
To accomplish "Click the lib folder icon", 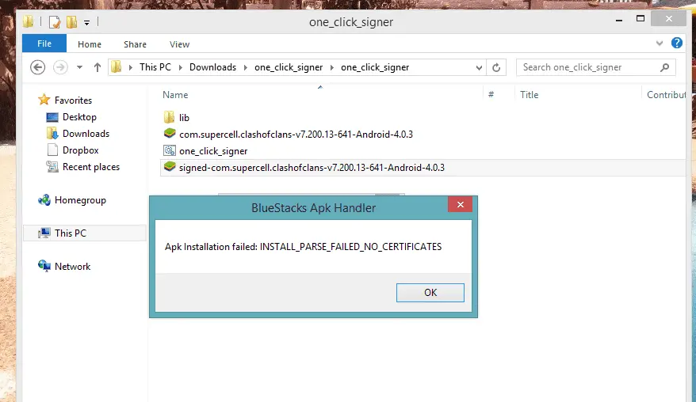I will point(169,117).
